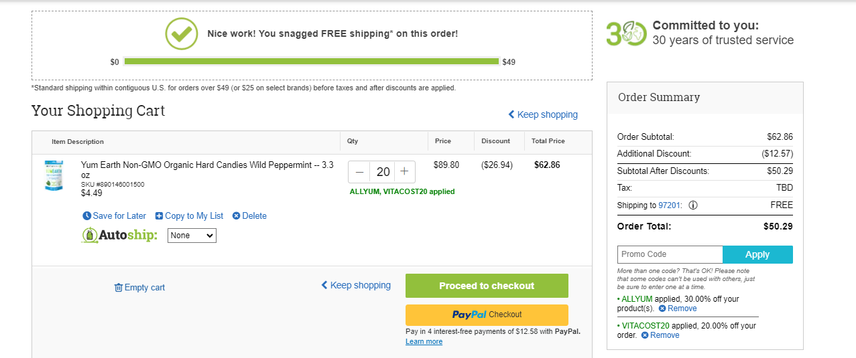
Task: Click the ALLYUM remove x icon
Action: tap(662, 309)
